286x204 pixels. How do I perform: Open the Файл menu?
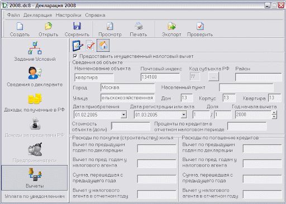[x=13, y=15]
